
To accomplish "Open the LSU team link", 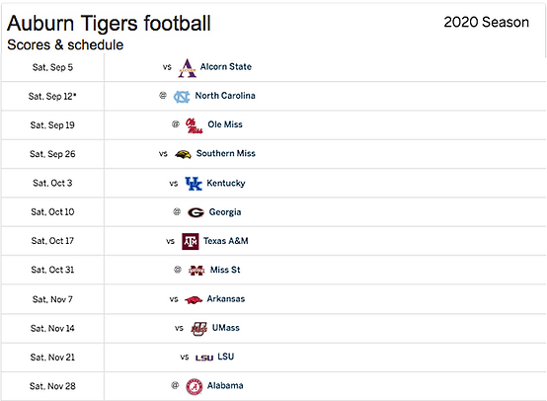I will tap(226, 357).
